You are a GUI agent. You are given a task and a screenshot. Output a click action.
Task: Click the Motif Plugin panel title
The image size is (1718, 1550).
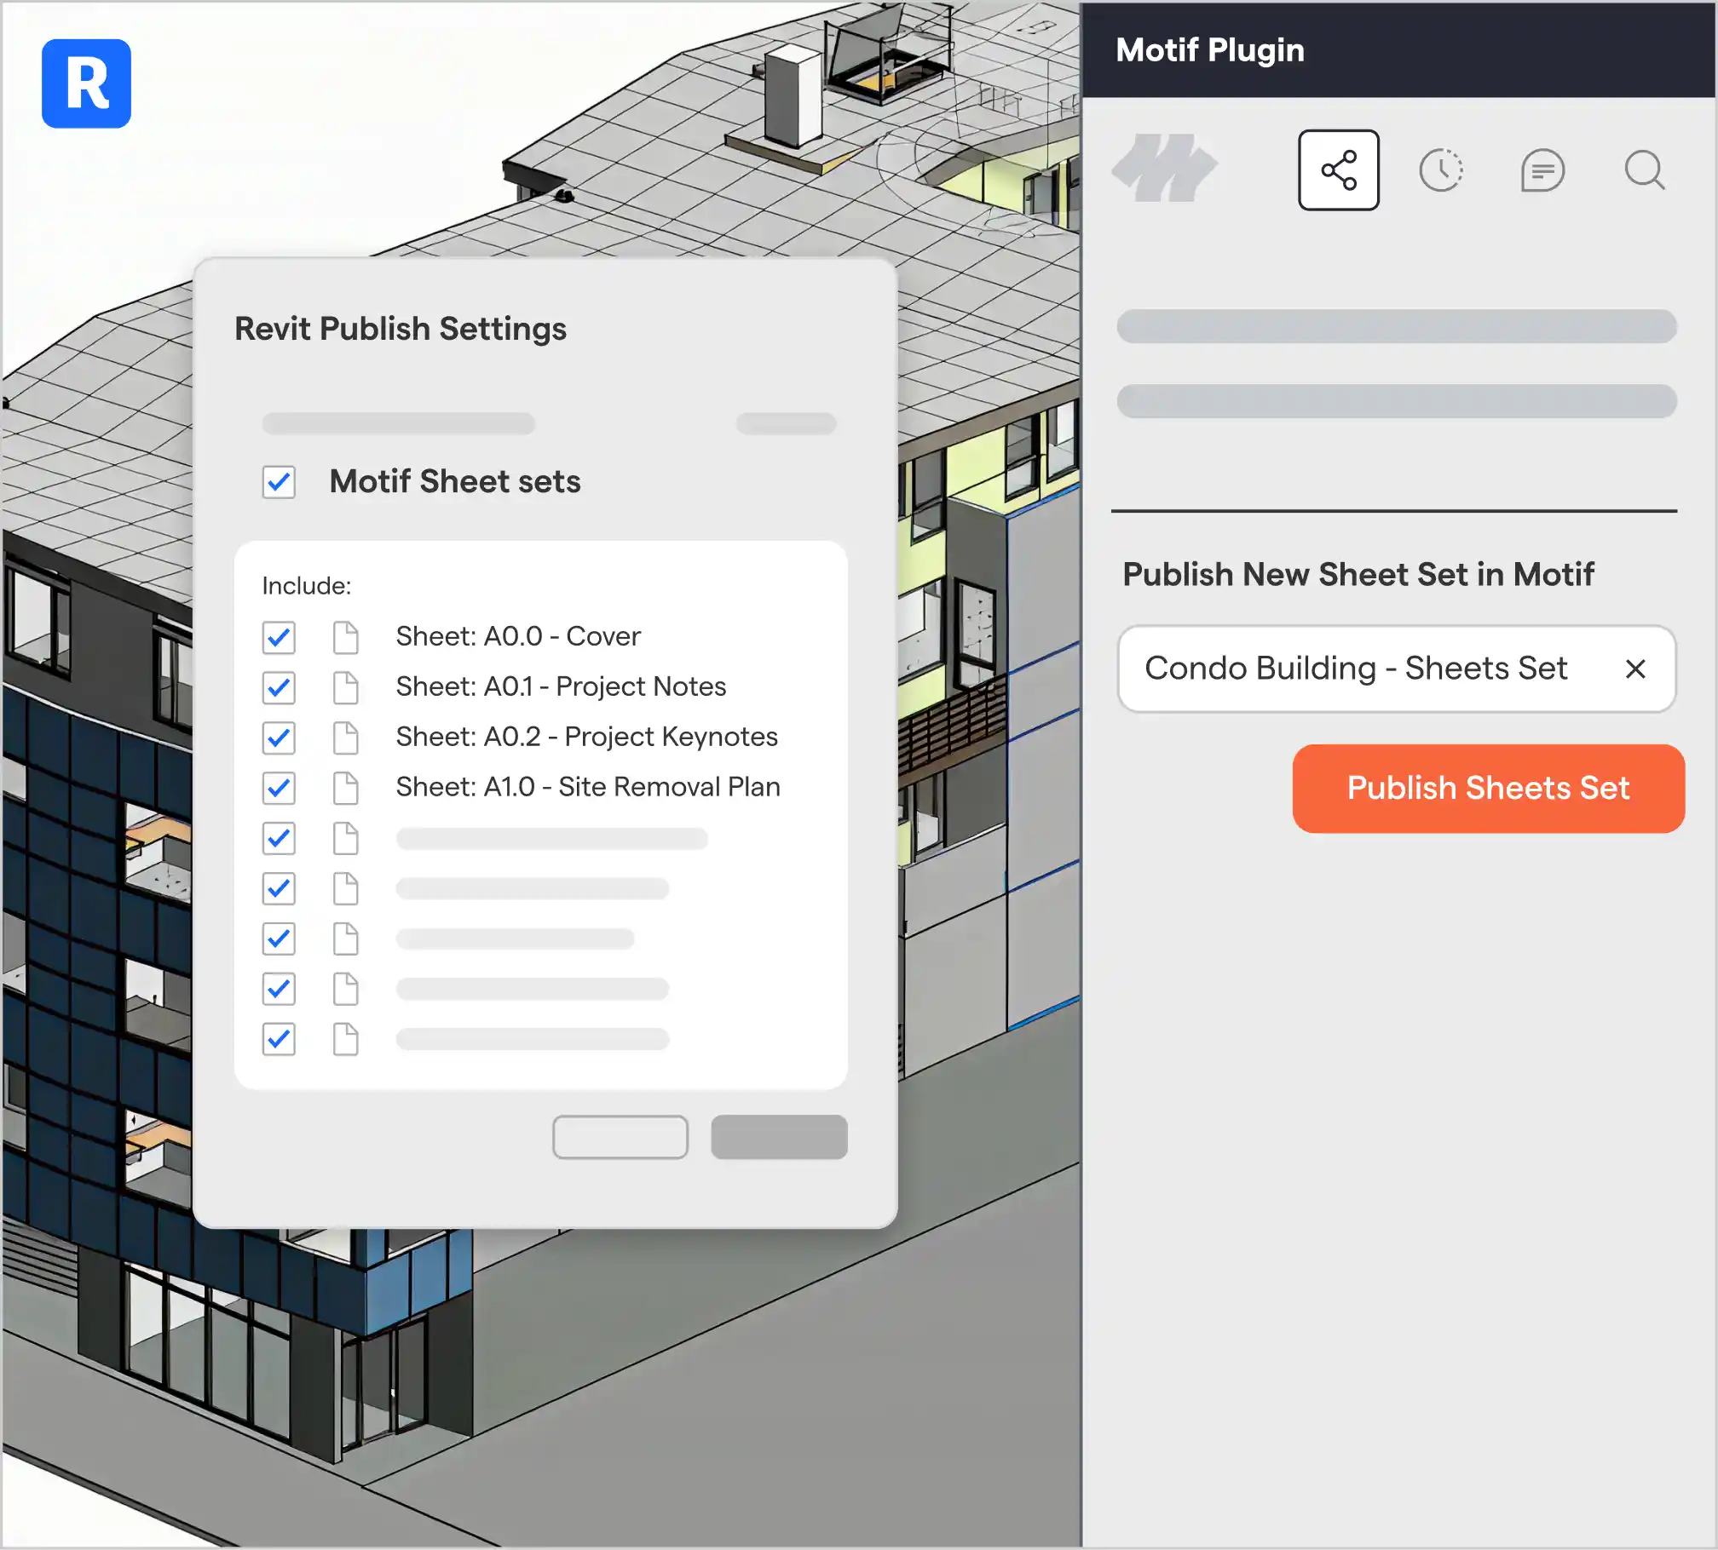click(1210, 50)
